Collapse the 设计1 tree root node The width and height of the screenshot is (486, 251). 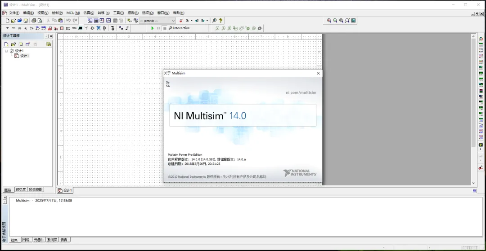6,51
